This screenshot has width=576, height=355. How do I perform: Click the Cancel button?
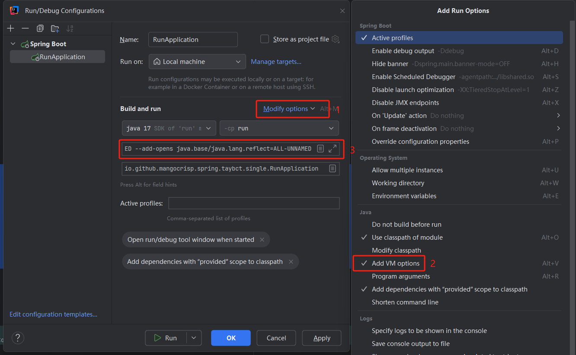[x=276, y=338]
